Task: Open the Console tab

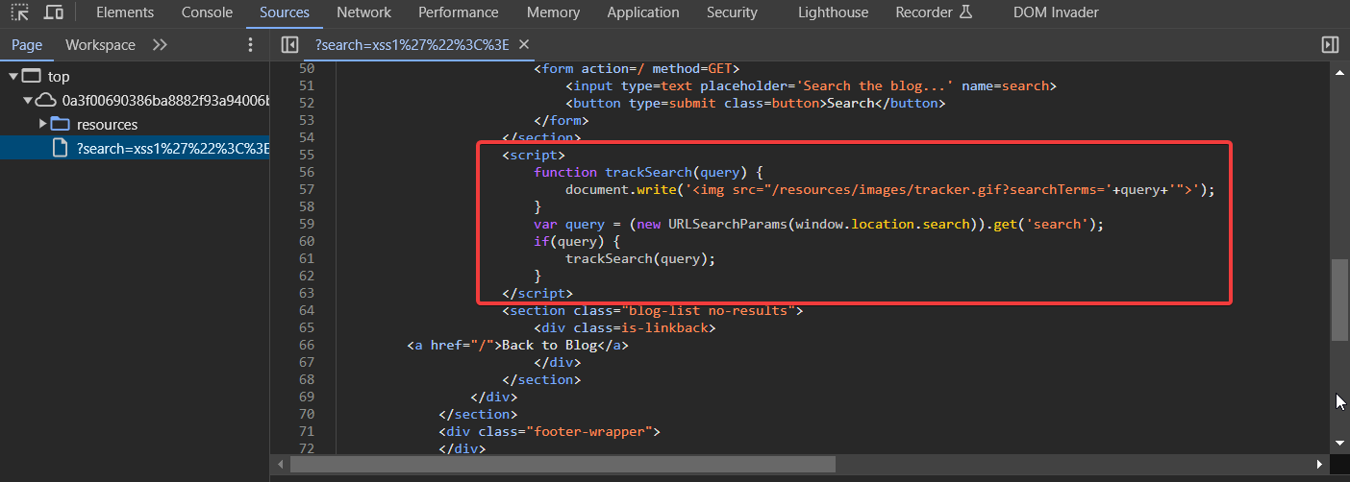Action: click(x=207, y=12)
